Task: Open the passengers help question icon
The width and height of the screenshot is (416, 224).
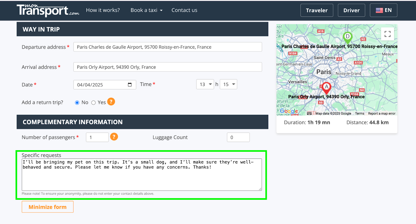Action: (x=114, y=136)
